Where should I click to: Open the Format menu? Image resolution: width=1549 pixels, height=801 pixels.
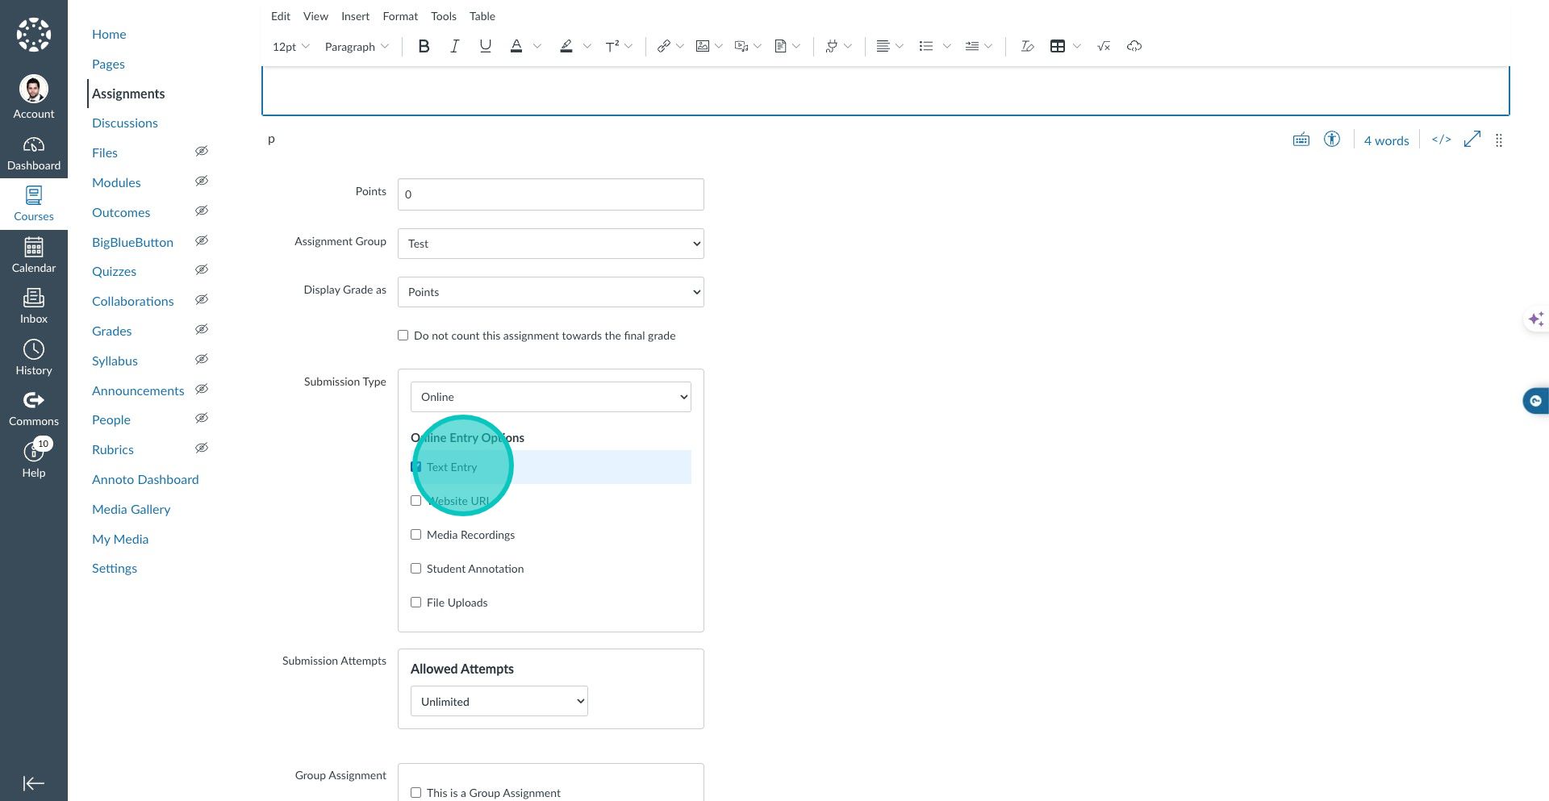400,16
